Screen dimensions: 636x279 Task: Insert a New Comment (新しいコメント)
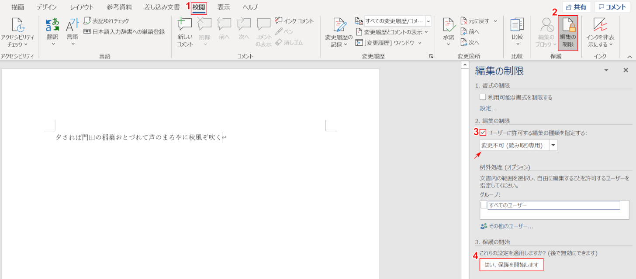pos(185,25)
